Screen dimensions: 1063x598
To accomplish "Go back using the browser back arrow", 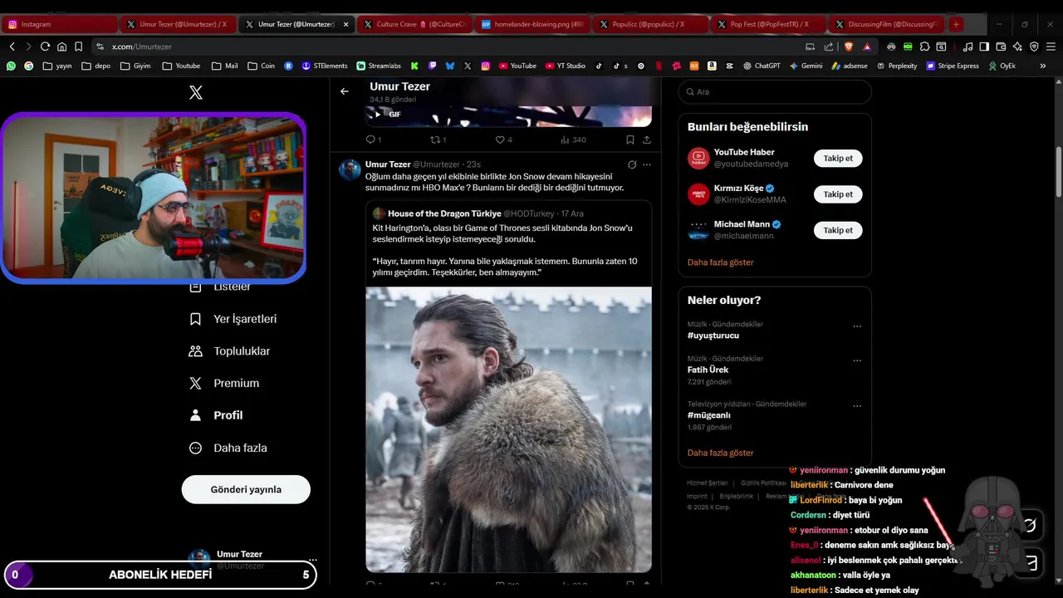I will click(x=12, y=47).
